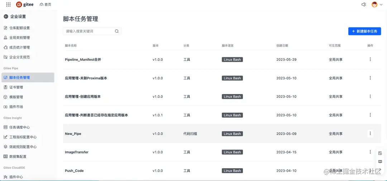
Task: Open the user avatar menu
Action: [374, 4]
